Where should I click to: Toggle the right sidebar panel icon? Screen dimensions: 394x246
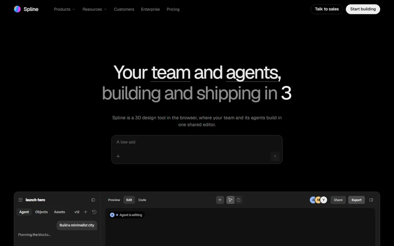(371, 200)
